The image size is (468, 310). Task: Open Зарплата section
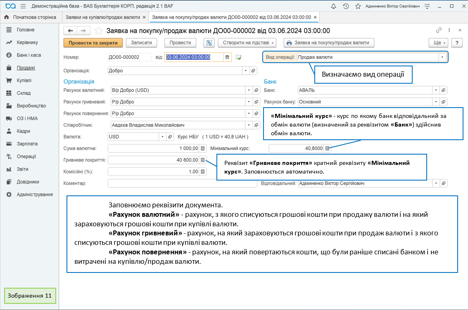[27, 144]
